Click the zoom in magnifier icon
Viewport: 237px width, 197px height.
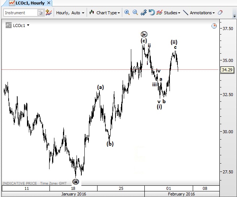click(127, 12)
